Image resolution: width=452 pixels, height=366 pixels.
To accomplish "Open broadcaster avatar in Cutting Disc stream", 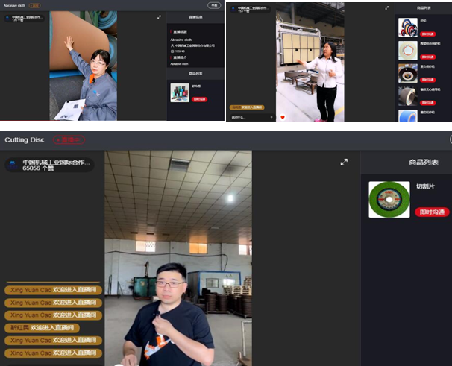I will (13, 165).
